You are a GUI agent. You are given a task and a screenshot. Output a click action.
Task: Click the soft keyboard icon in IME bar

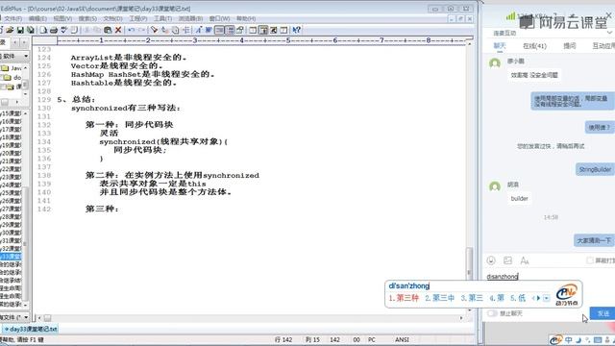point(598,339)
